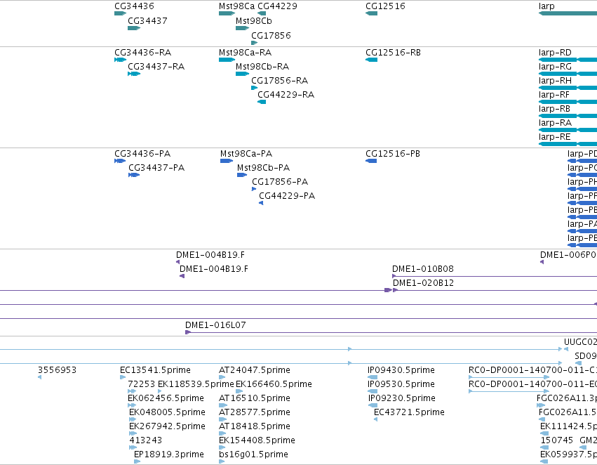597x465 pixels.
Task: Select the larp-RD transcript
Action: pos(568,60)
